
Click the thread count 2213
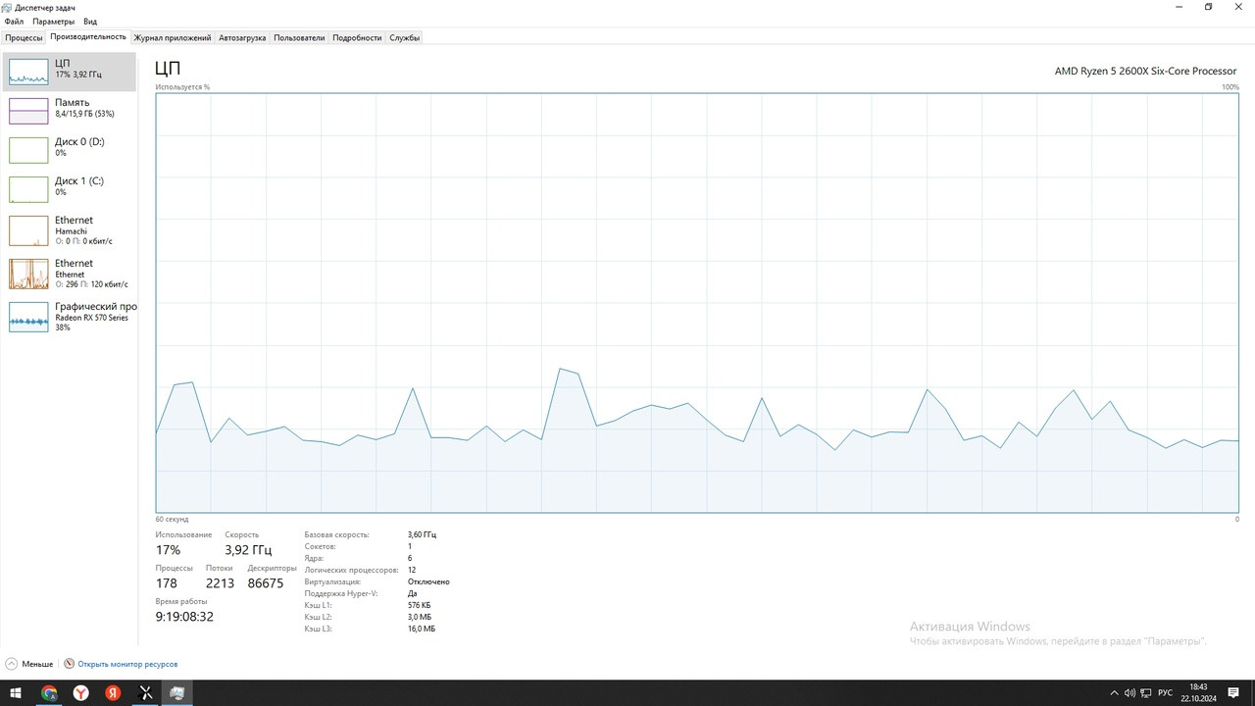(x=220, y=583)
